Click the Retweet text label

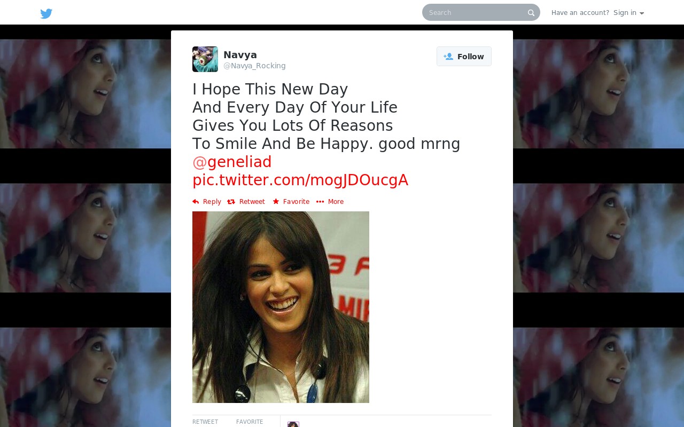pos(252,202)
